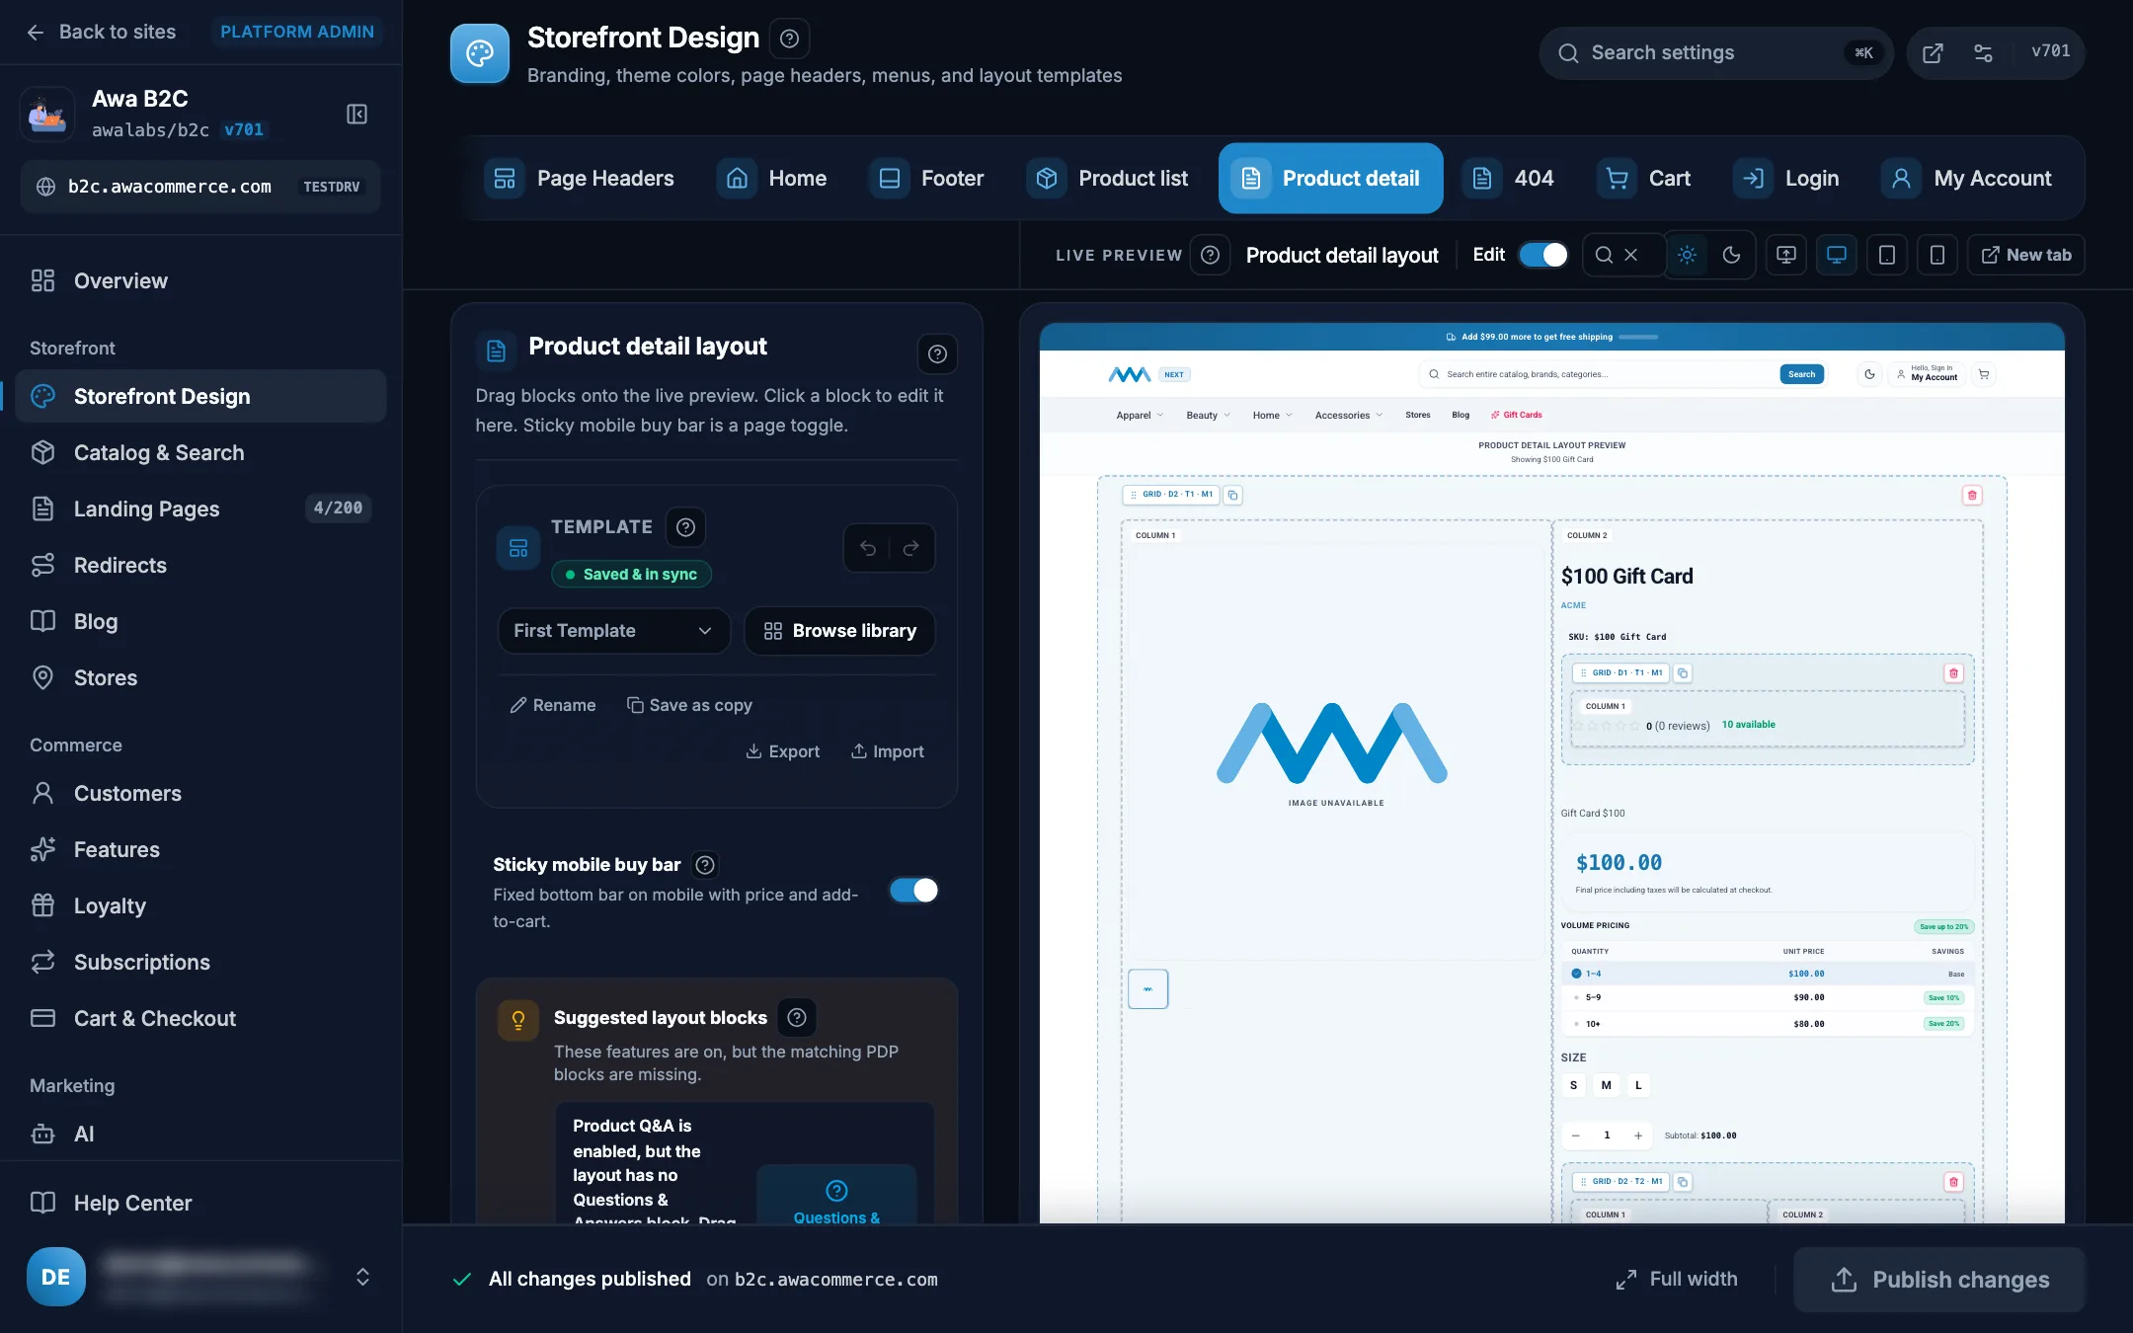This screenshot has width=2133, height=1333.
Task: Select the 1–4 quantity radio option
Action: tap(1576, 974)
